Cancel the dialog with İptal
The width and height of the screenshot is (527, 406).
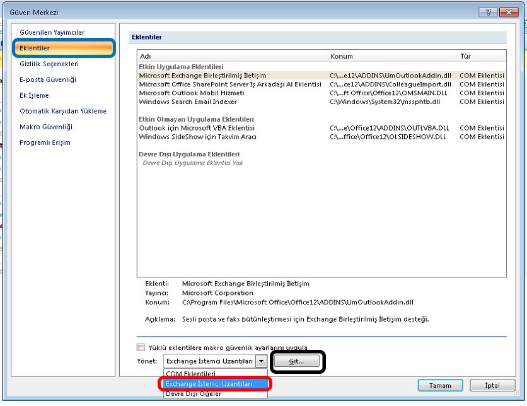click(x=492, y=385)
